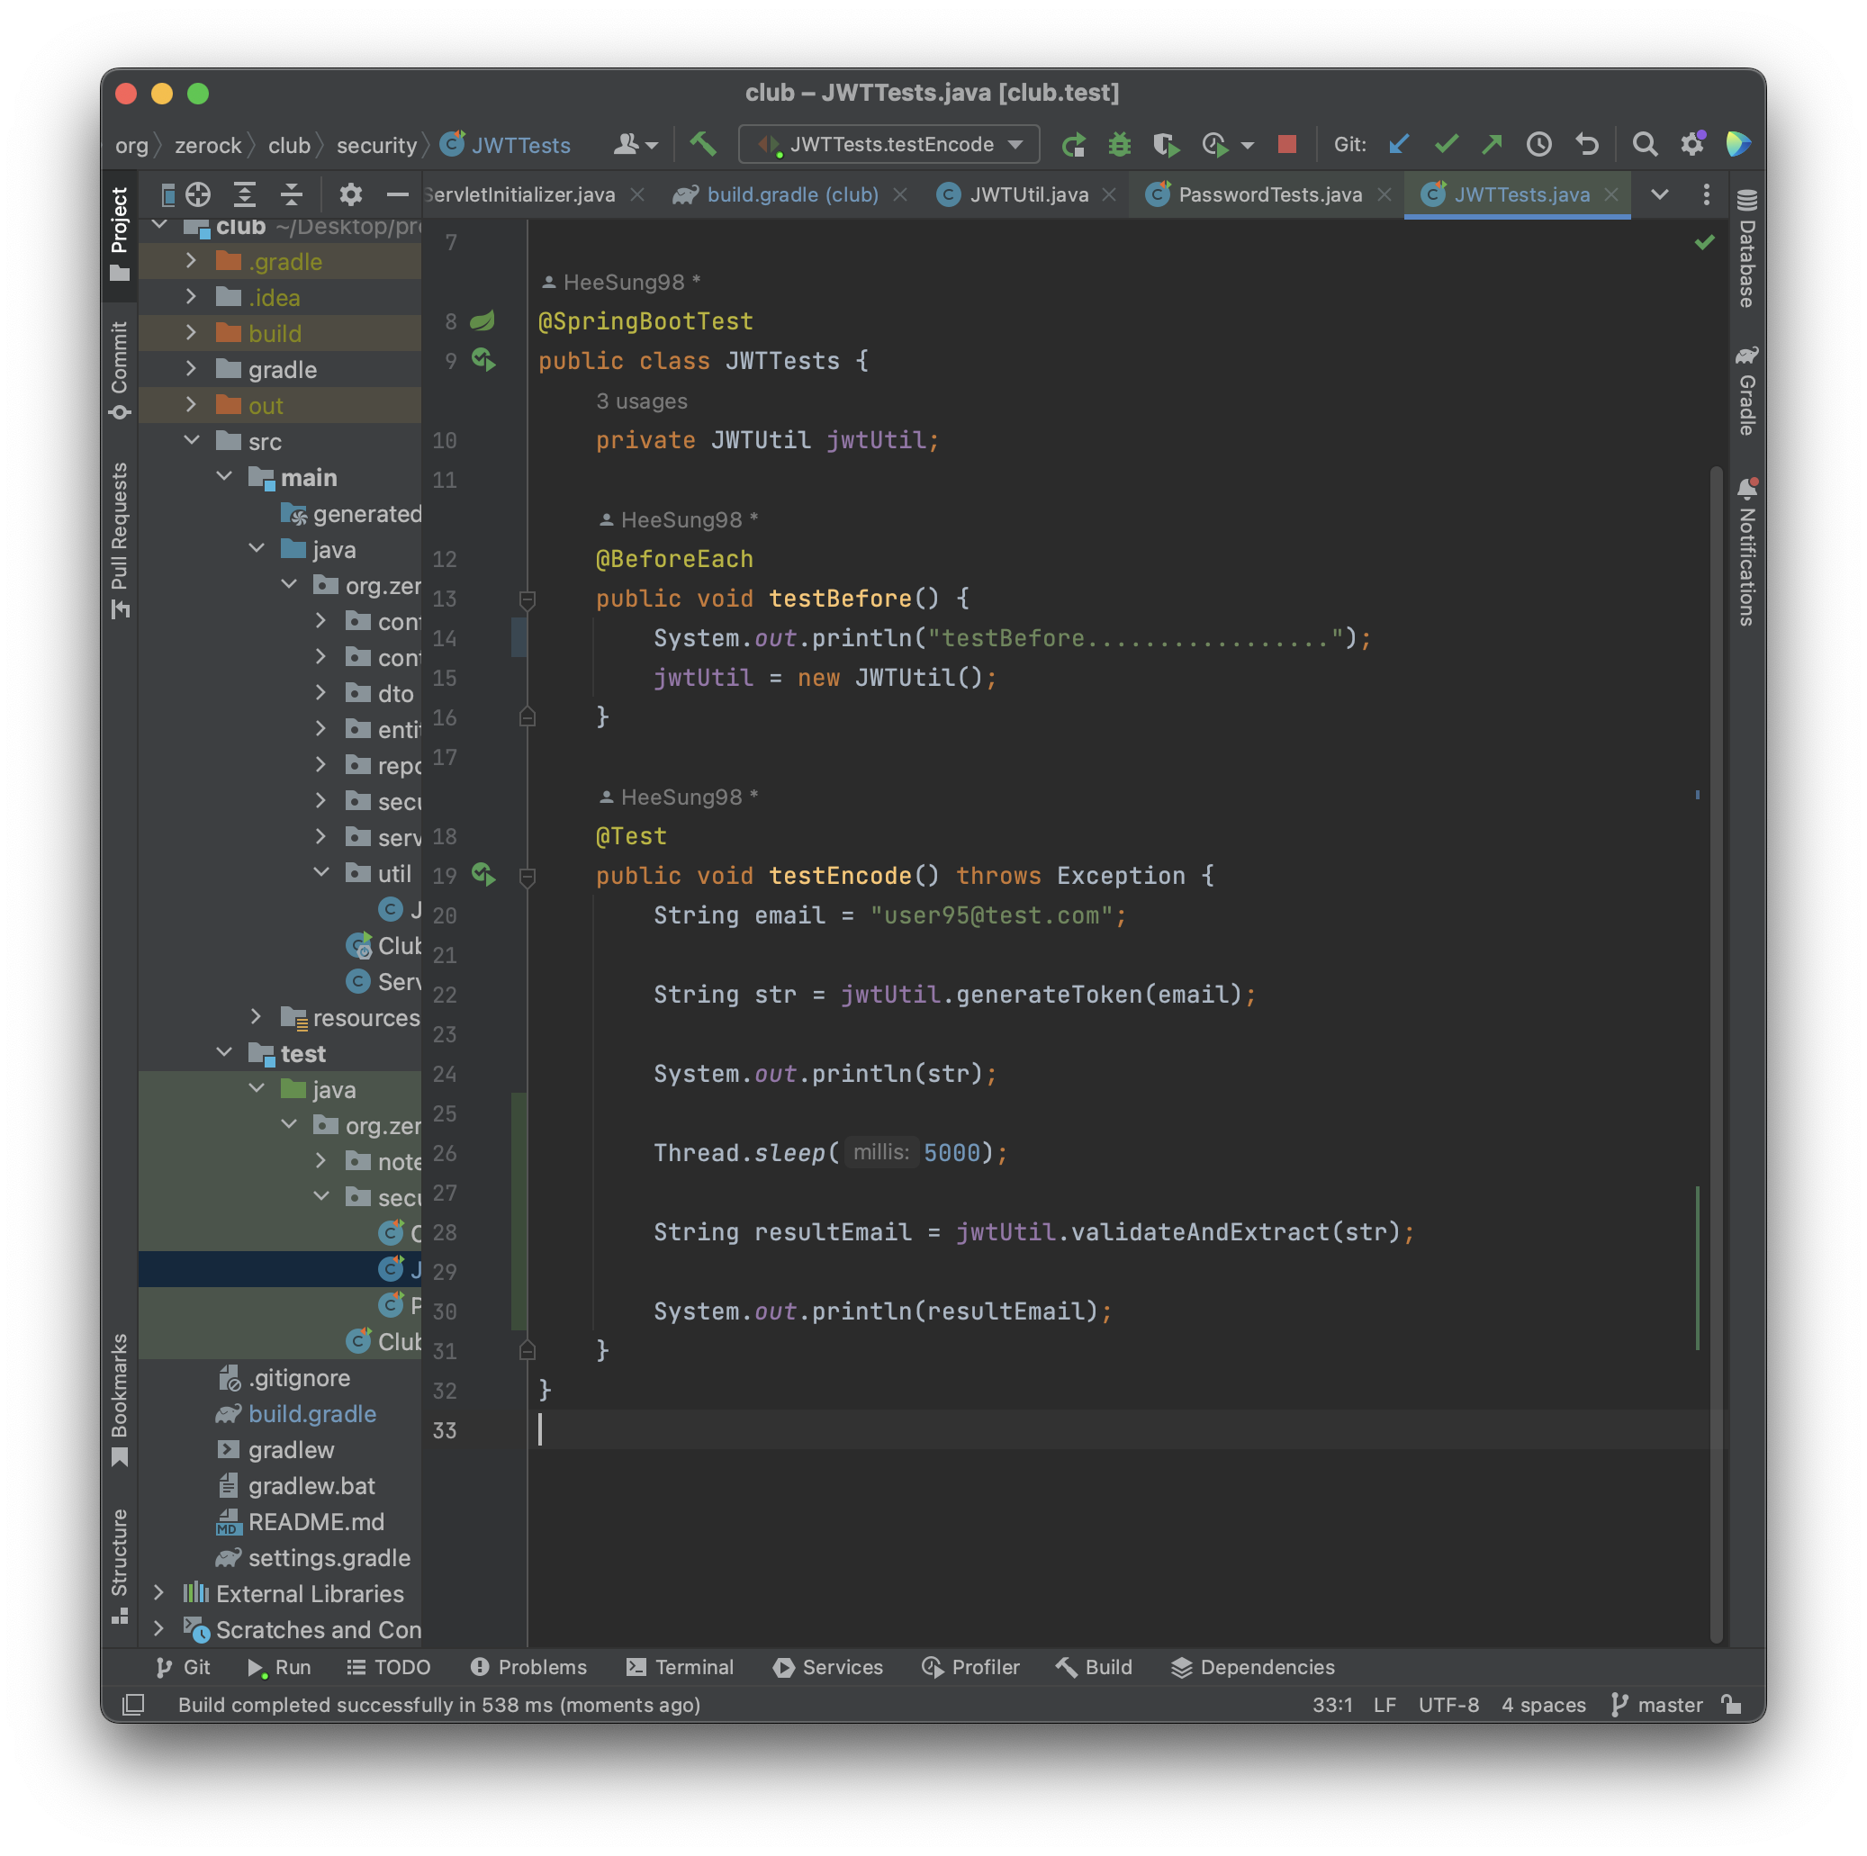Toggle tool window bars icon at the bottom left

click(x=133, y=1704)
